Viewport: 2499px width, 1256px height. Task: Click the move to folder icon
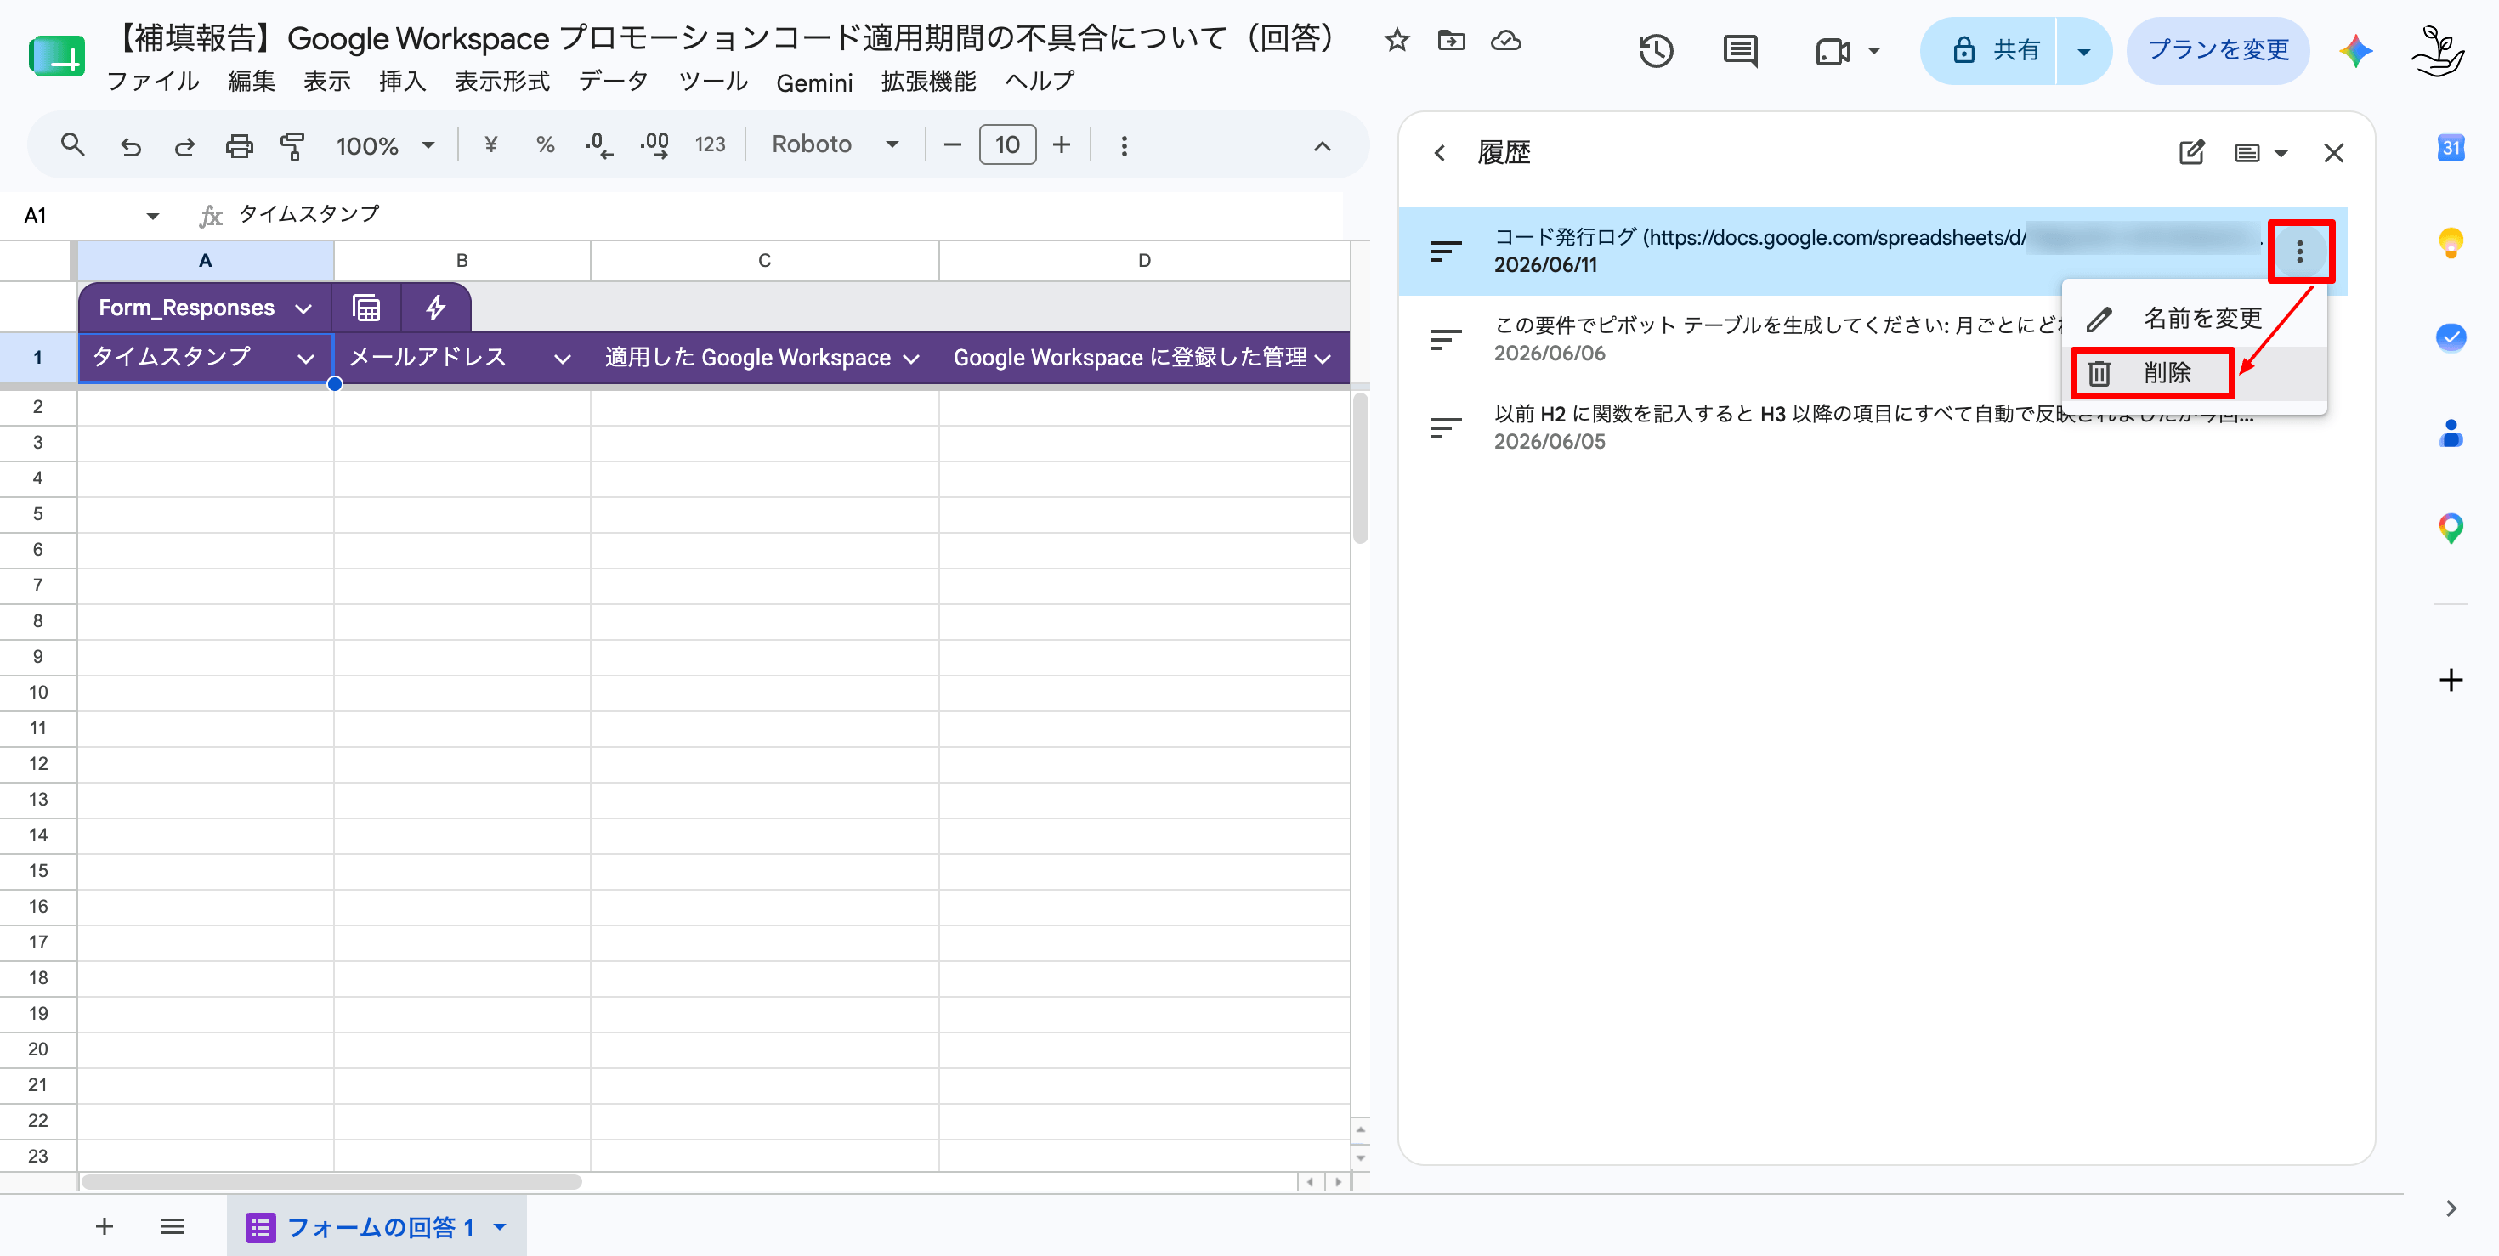pyautogui.click(x=1451, y=41)
